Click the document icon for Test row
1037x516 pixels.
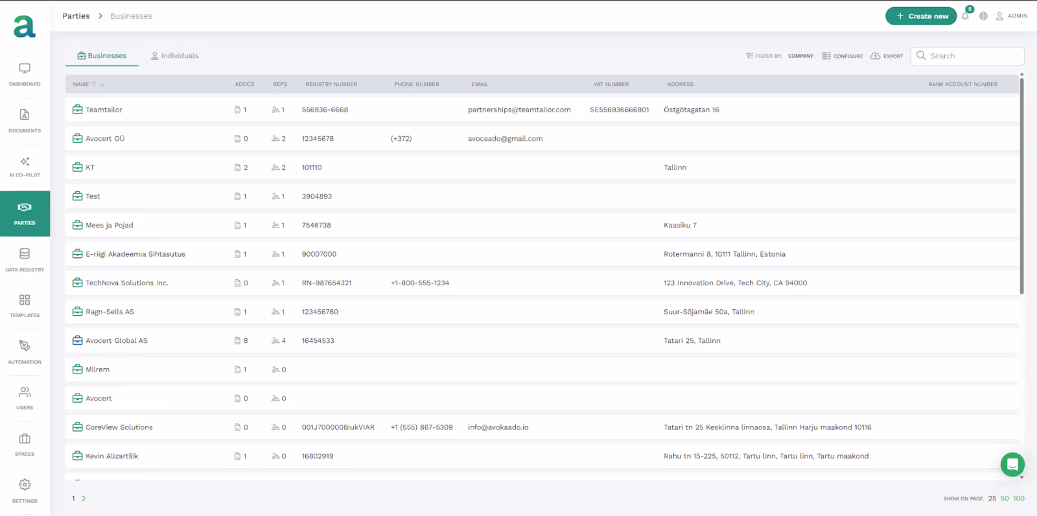(237, 196)
